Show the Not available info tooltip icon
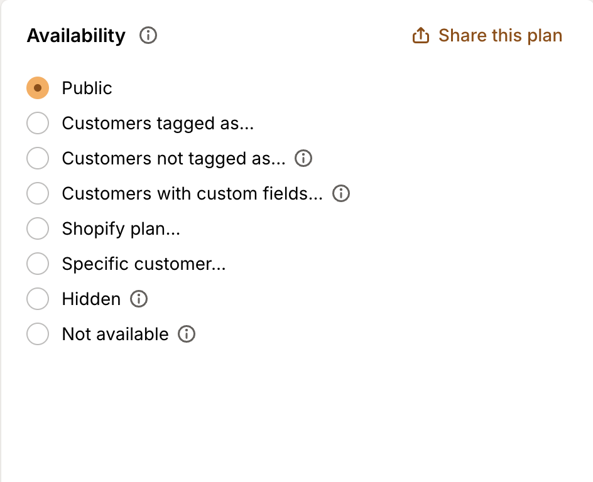This screenshot has width=593, height=482. 187,335
